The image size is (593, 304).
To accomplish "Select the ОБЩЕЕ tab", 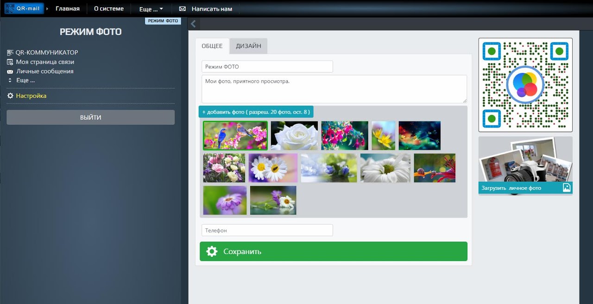I will click(x=212, y=46).
